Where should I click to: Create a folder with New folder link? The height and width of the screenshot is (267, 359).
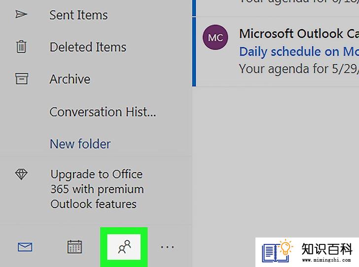[x=80, y=144]
